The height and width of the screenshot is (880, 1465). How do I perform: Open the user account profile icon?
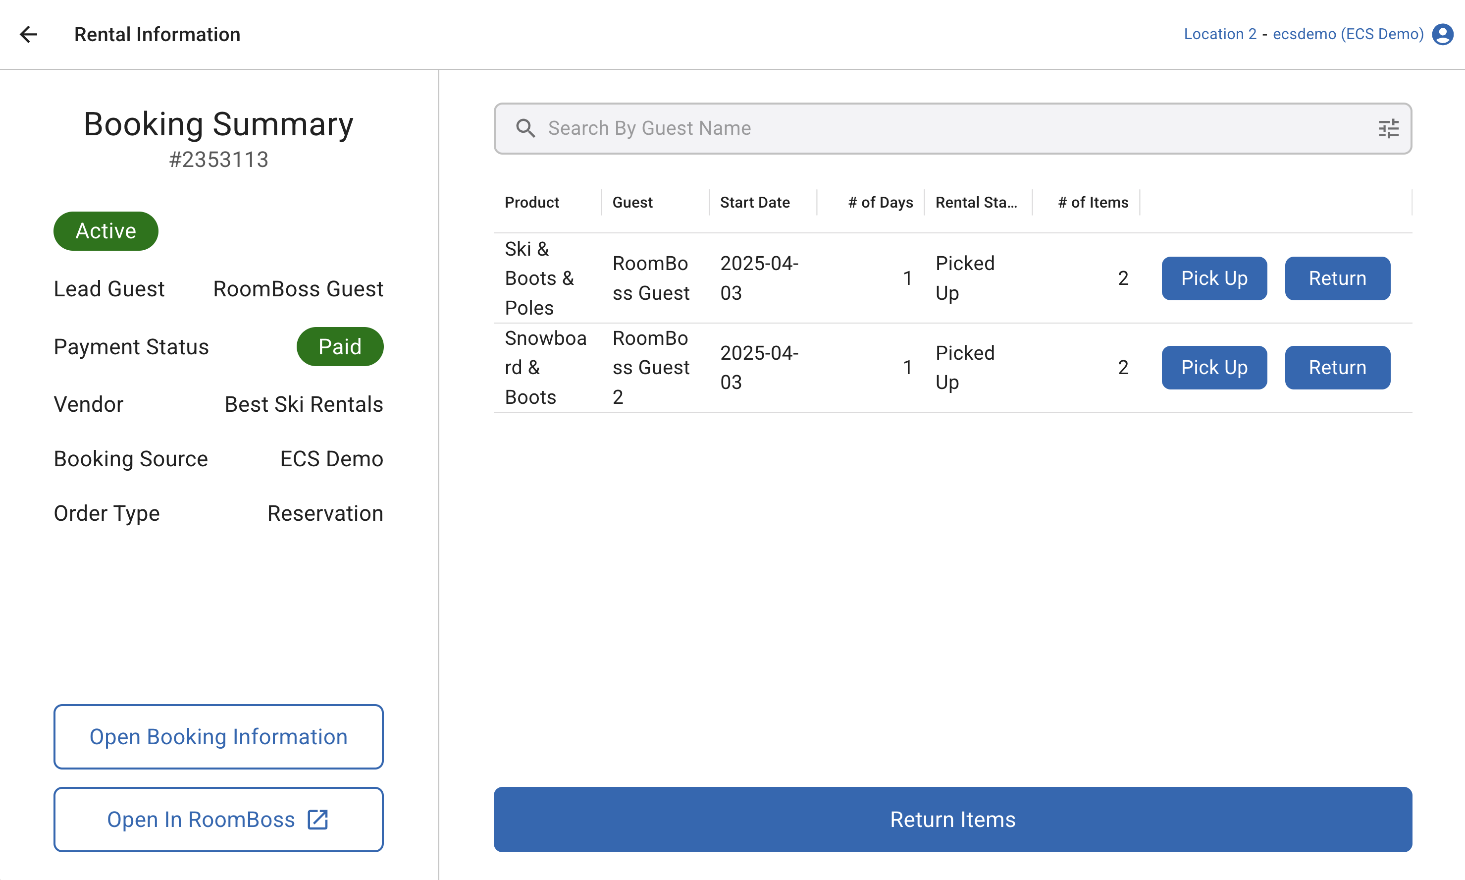coord(1443,34)
